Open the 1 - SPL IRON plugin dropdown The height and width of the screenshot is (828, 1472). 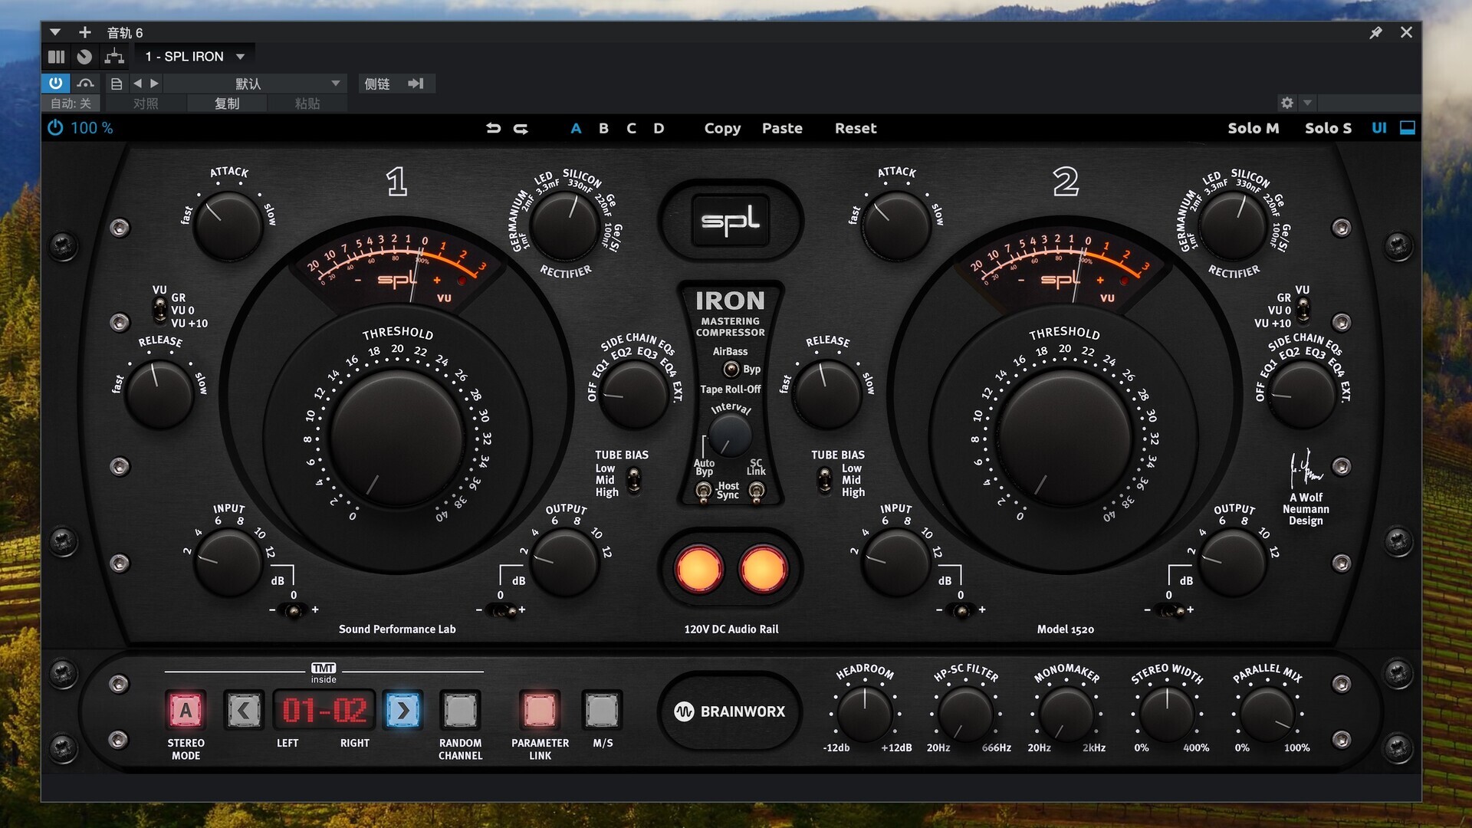(195, 56)
